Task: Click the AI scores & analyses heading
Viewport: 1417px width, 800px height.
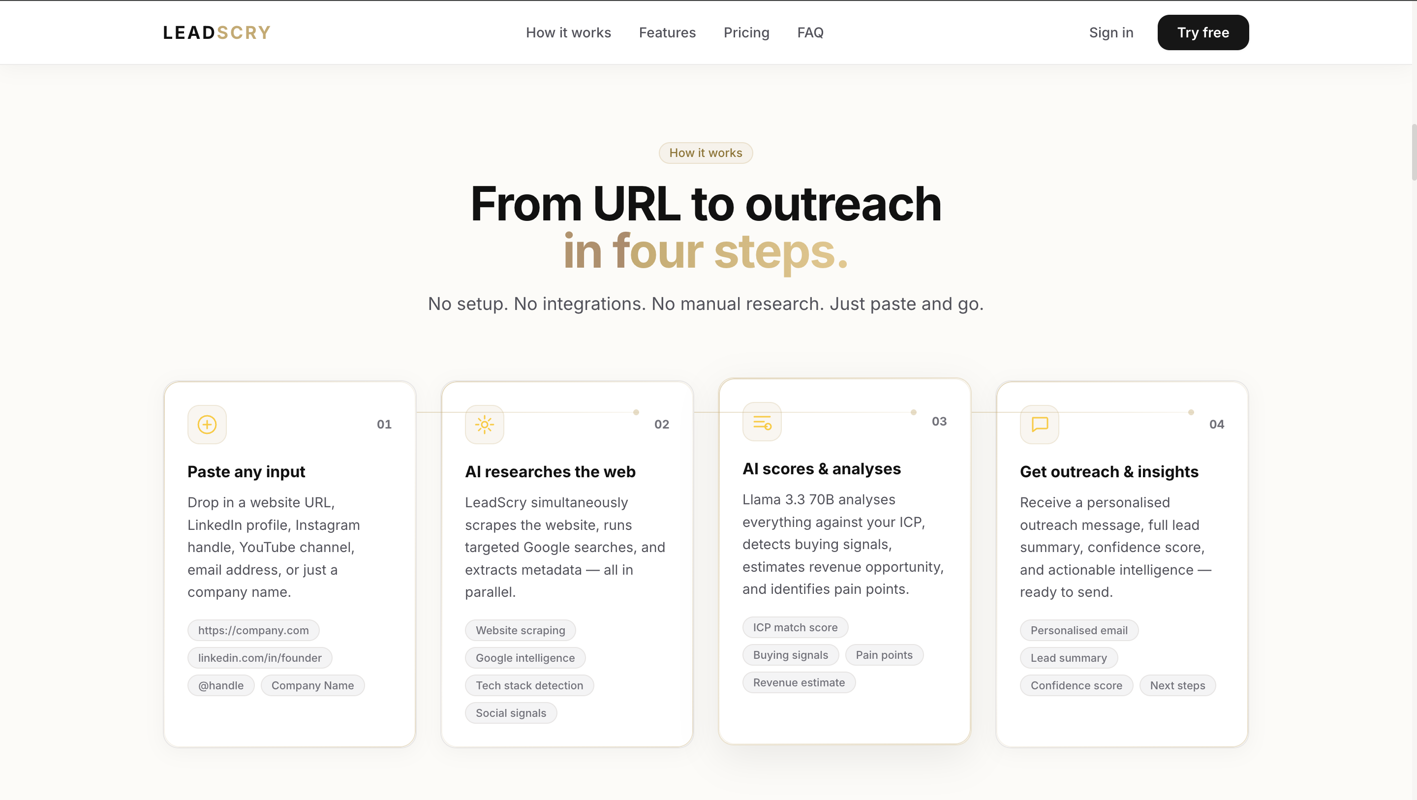Action: [822, 469]
